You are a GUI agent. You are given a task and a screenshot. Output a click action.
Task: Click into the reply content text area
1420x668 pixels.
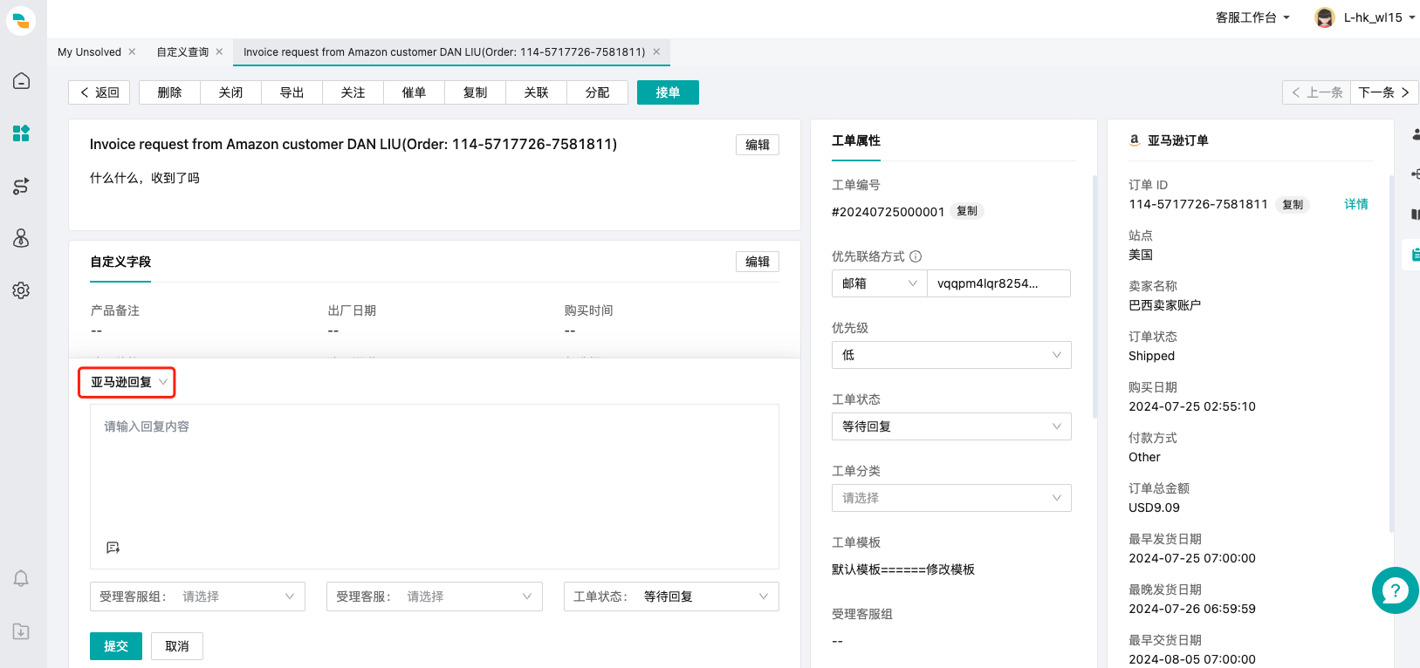(x=435, y=487)
